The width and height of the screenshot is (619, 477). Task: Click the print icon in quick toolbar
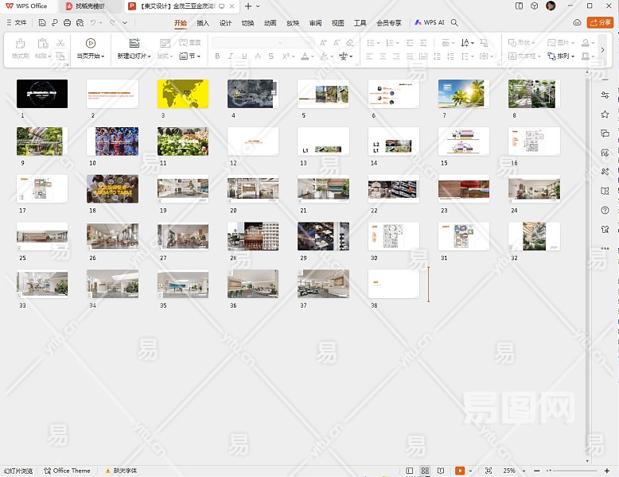point(67,23)
